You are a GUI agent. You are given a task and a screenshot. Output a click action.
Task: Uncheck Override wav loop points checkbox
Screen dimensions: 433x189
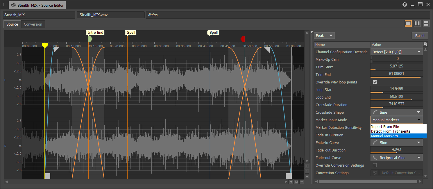[375, 82]
